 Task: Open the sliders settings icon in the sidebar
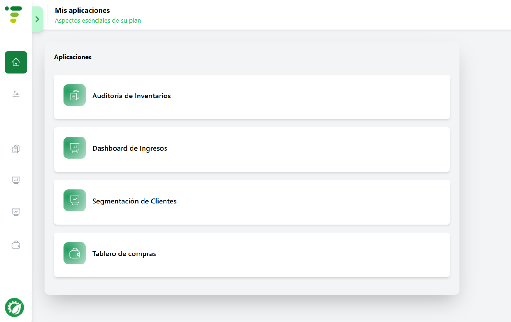pos(16,94)
